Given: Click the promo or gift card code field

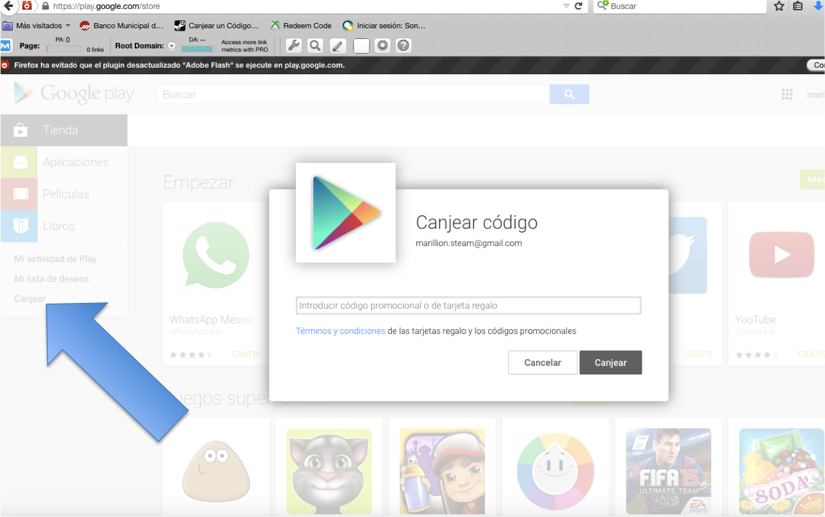Looking at the screenshot, I should (x=468, y=305).
